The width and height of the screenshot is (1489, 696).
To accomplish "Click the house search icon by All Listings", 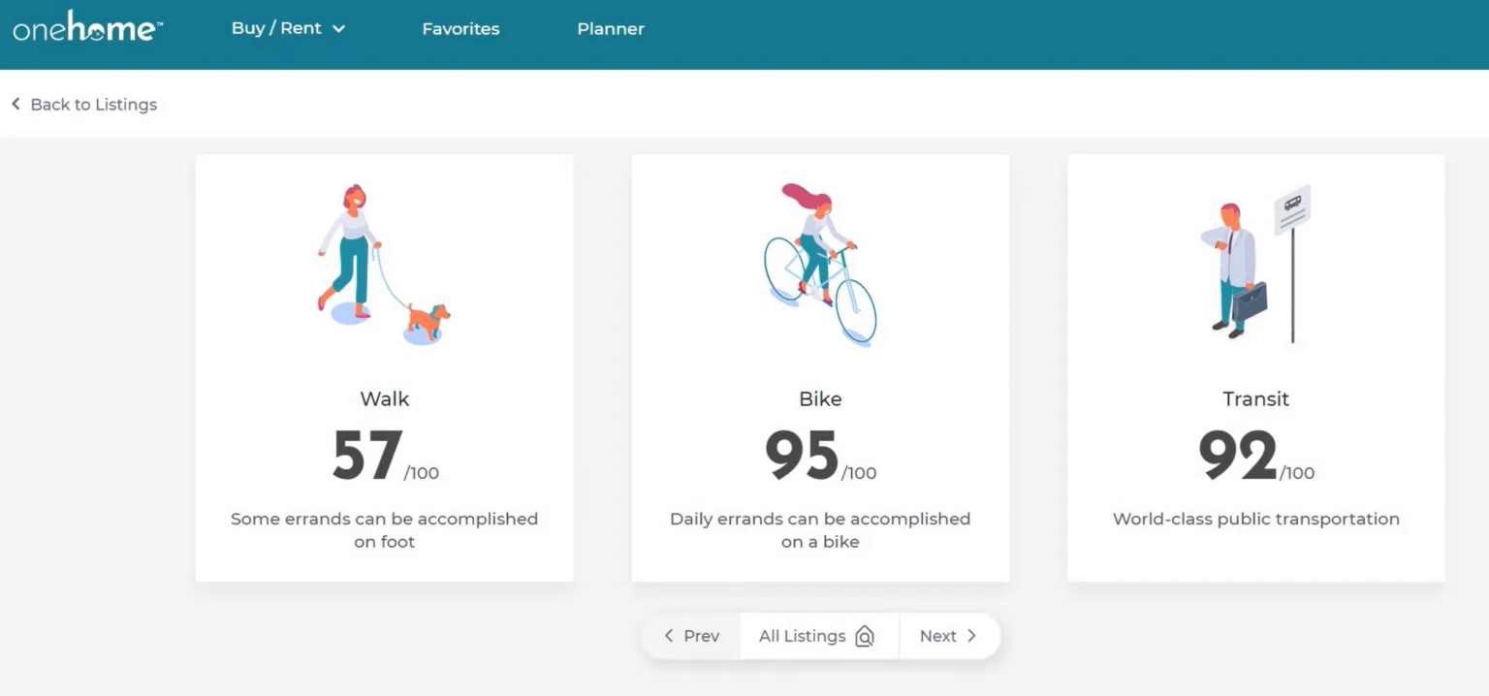I will 865,636.
